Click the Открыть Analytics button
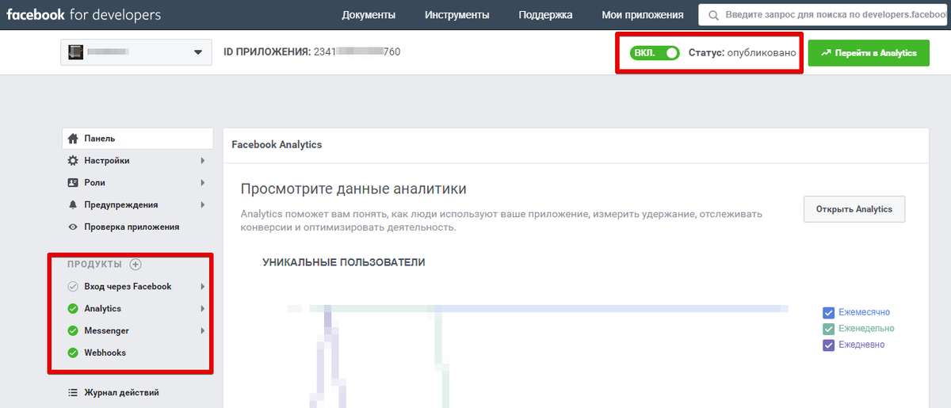951x408 pixels. [854, 209]
